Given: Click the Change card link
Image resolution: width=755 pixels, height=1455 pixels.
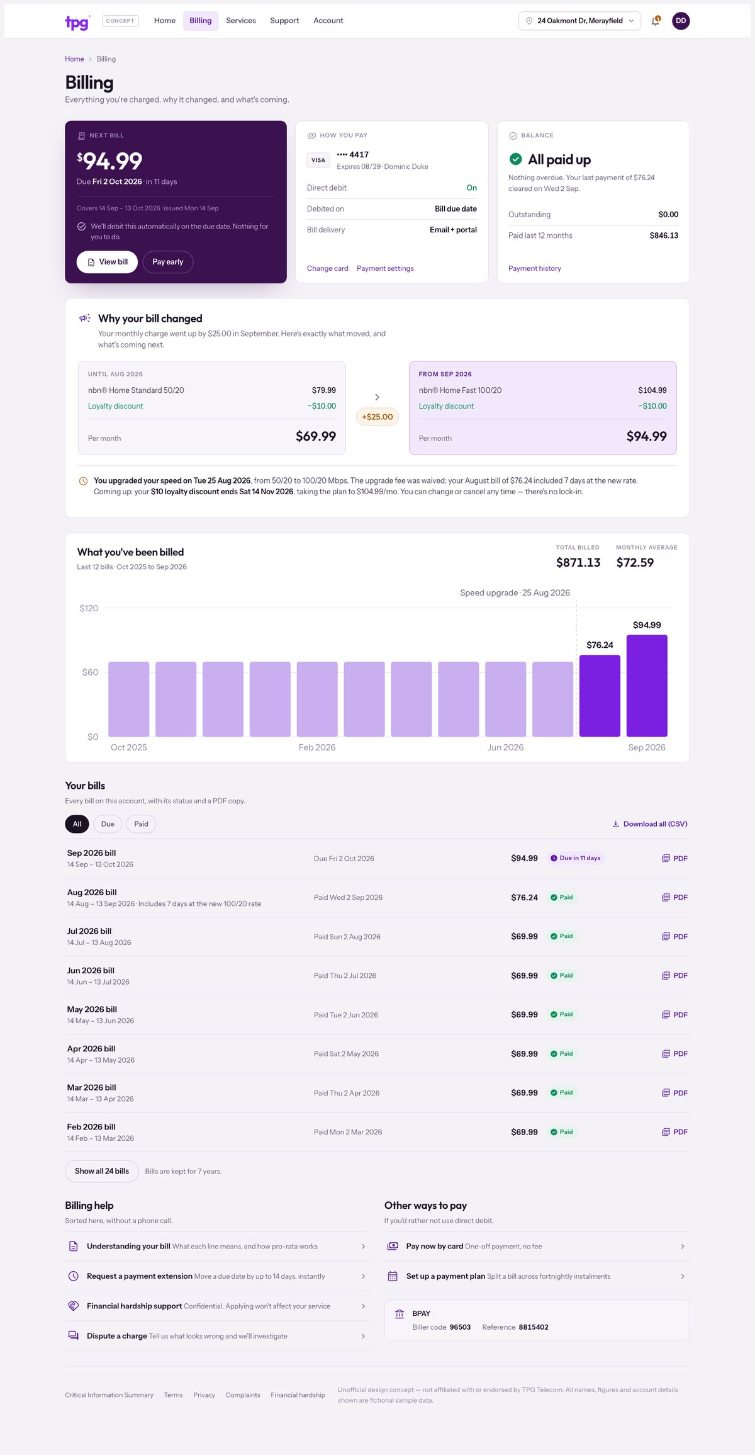Looking at the screenshot, I should tap(327, 268).
